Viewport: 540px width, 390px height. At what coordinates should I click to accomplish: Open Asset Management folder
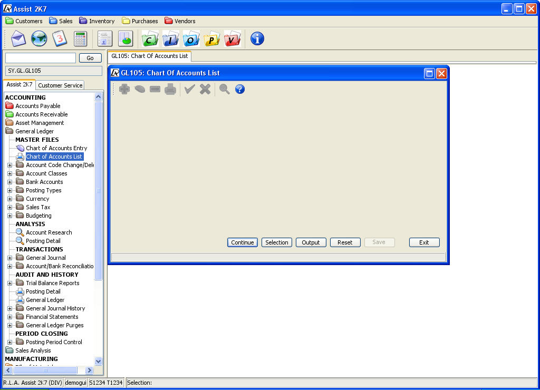tap(35, 123)
